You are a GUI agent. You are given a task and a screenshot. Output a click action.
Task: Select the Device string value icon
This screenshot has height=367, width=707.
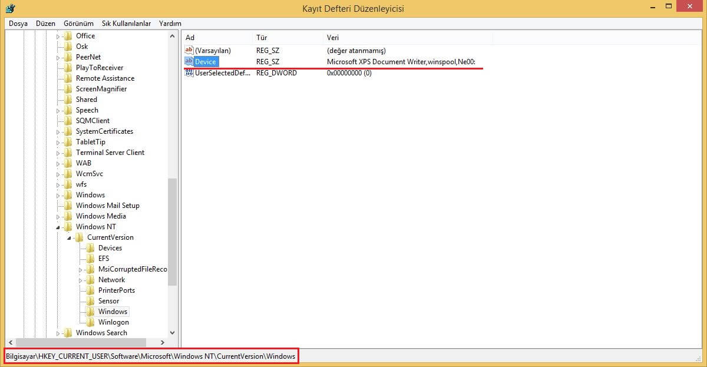189,61
